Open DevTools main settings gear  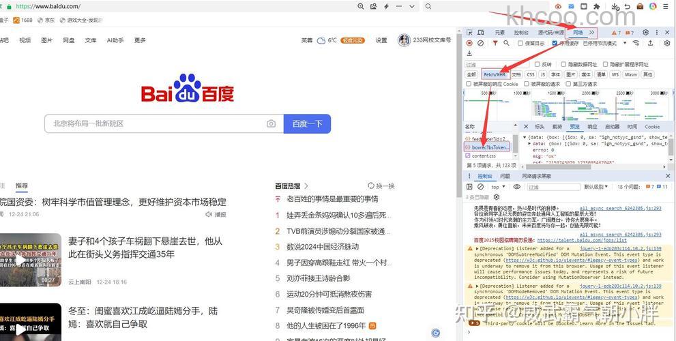tap(645, 32)
